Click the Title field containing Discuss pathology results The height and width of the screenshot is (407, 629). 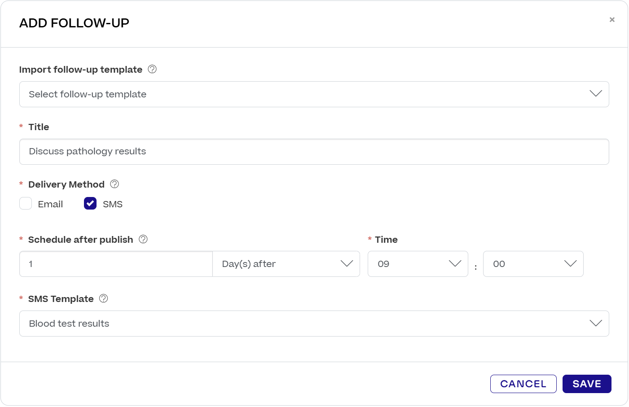(x=313, y=151)
